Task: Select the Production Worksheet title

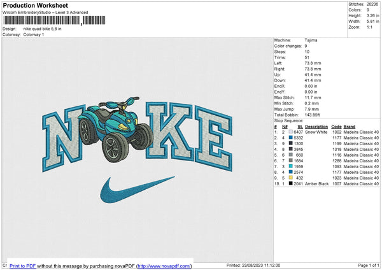Action: coord(35,5)
